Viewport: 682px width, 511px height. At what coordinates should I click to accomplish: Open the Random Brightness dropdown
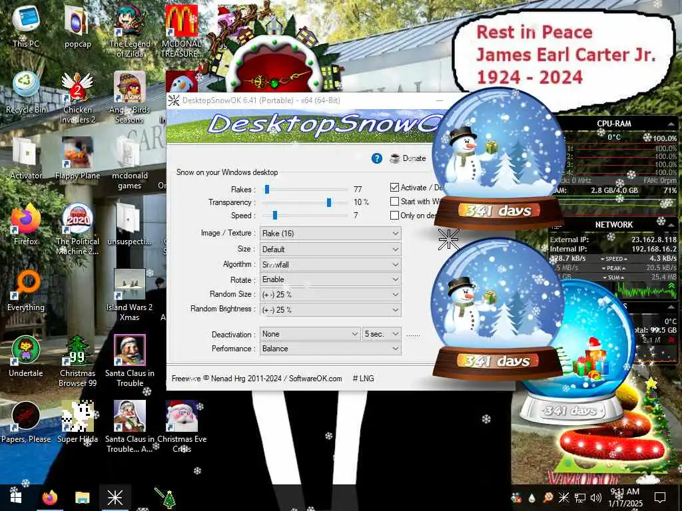click(x=330, y=310)
